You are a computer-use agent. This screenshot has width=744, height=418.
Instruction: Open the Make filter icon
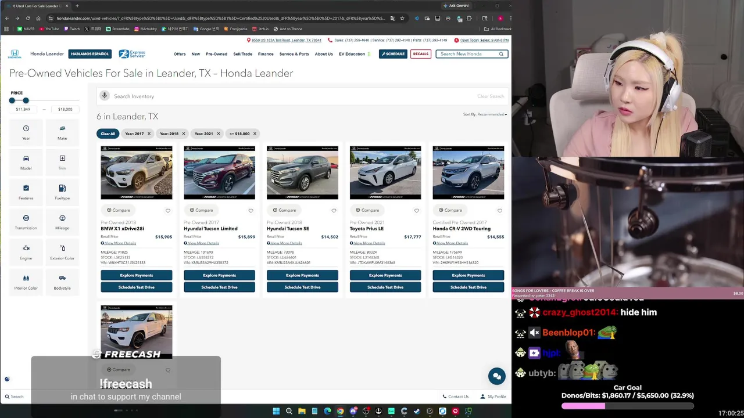[62, 128]
